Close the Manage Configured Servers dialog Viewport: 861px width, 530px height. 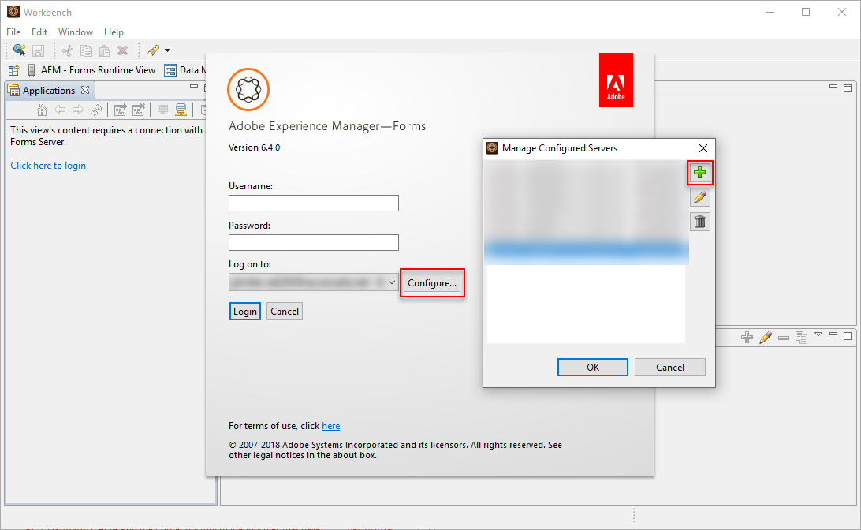pyautogui.click(x=703, y=148)
